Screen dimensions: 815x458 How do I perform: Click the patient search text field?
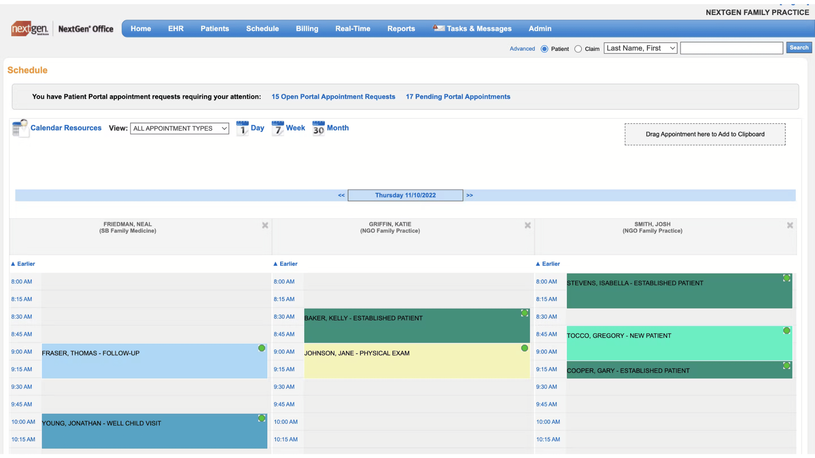point(731,48)
